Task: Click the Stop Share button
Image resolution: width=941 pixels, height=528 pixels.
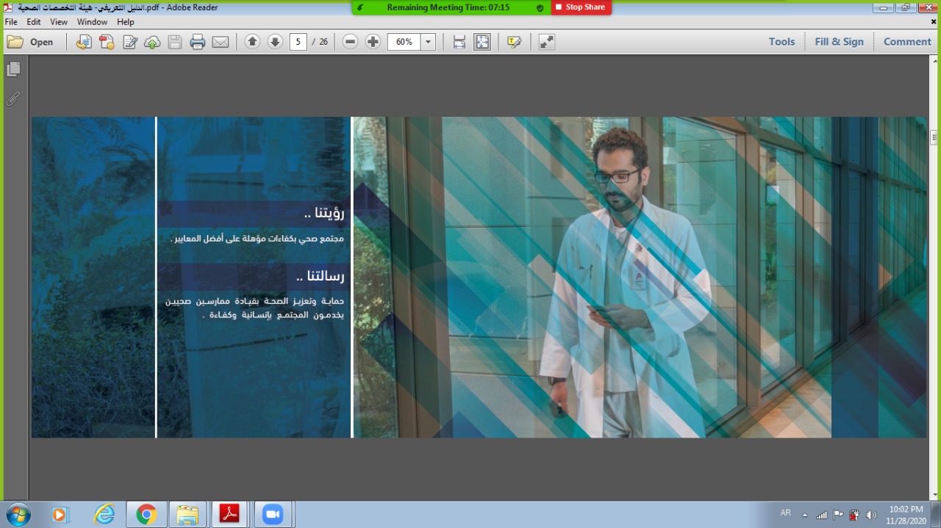Action: pyautogui.click(x=581, y=7)
